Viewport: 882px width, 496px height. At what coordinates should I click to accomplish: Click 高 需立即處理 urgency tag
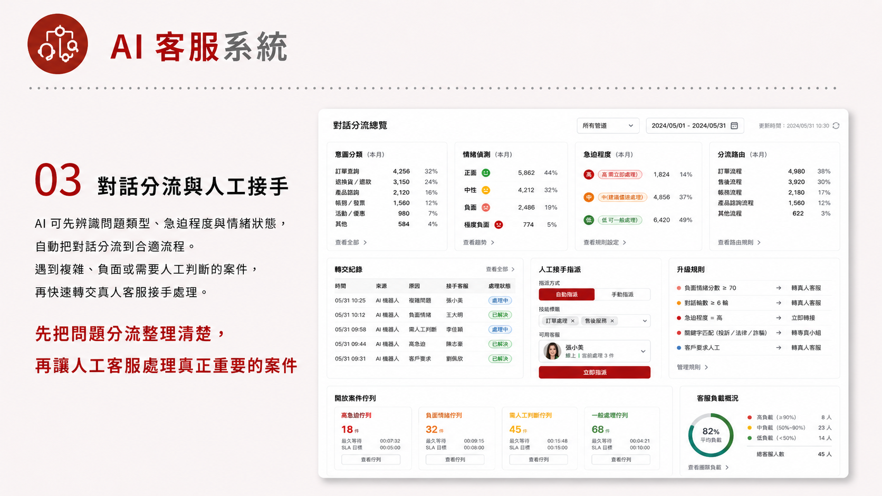pyautogui.click(x=620, y=174)
